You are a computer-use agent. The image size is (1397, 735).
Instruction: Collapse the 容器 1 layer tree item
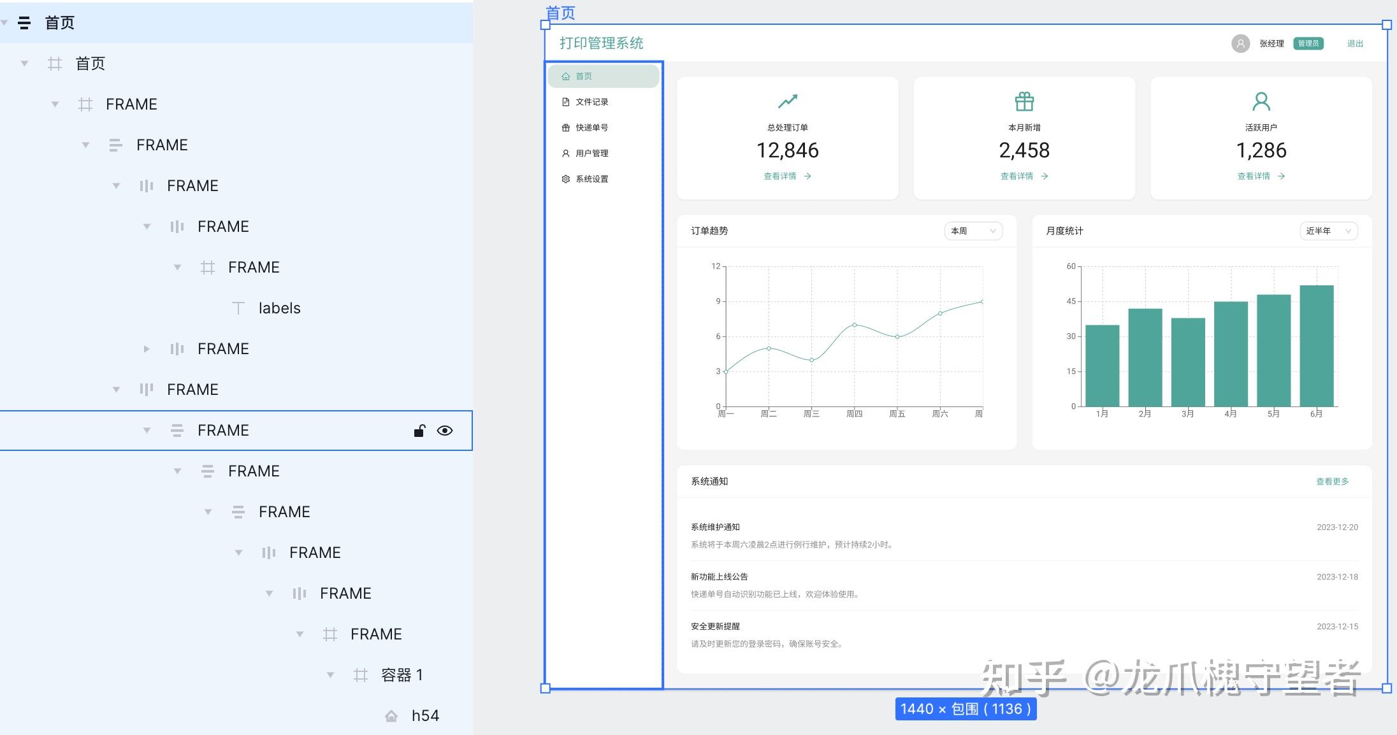pos(330,675)
